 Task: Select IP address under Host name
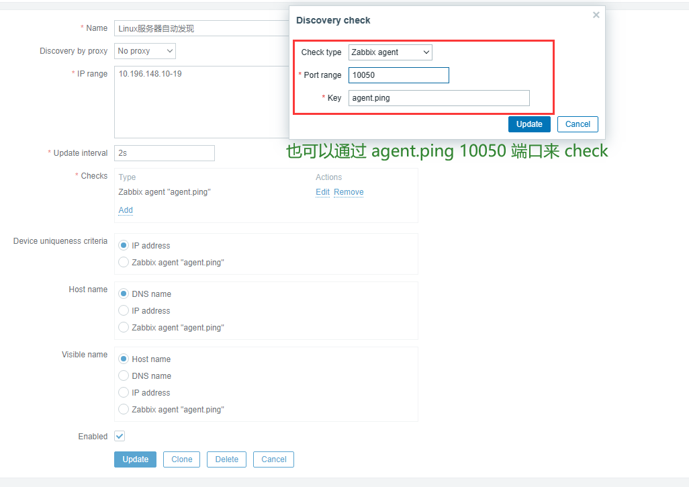(x=124, y=310)
